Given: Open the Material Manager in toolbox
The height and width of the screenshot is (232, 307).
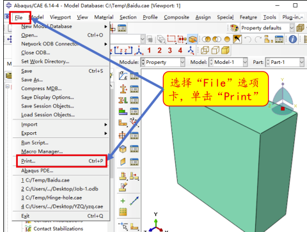Looking at the screenshot, I should [134, 76].
